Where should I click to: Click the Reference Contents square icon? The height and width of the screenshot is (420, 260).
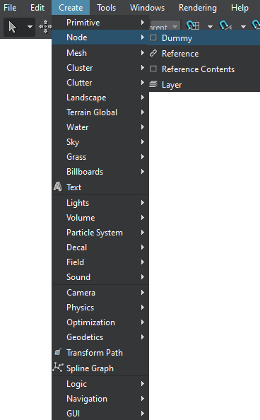tap(153, 69)
